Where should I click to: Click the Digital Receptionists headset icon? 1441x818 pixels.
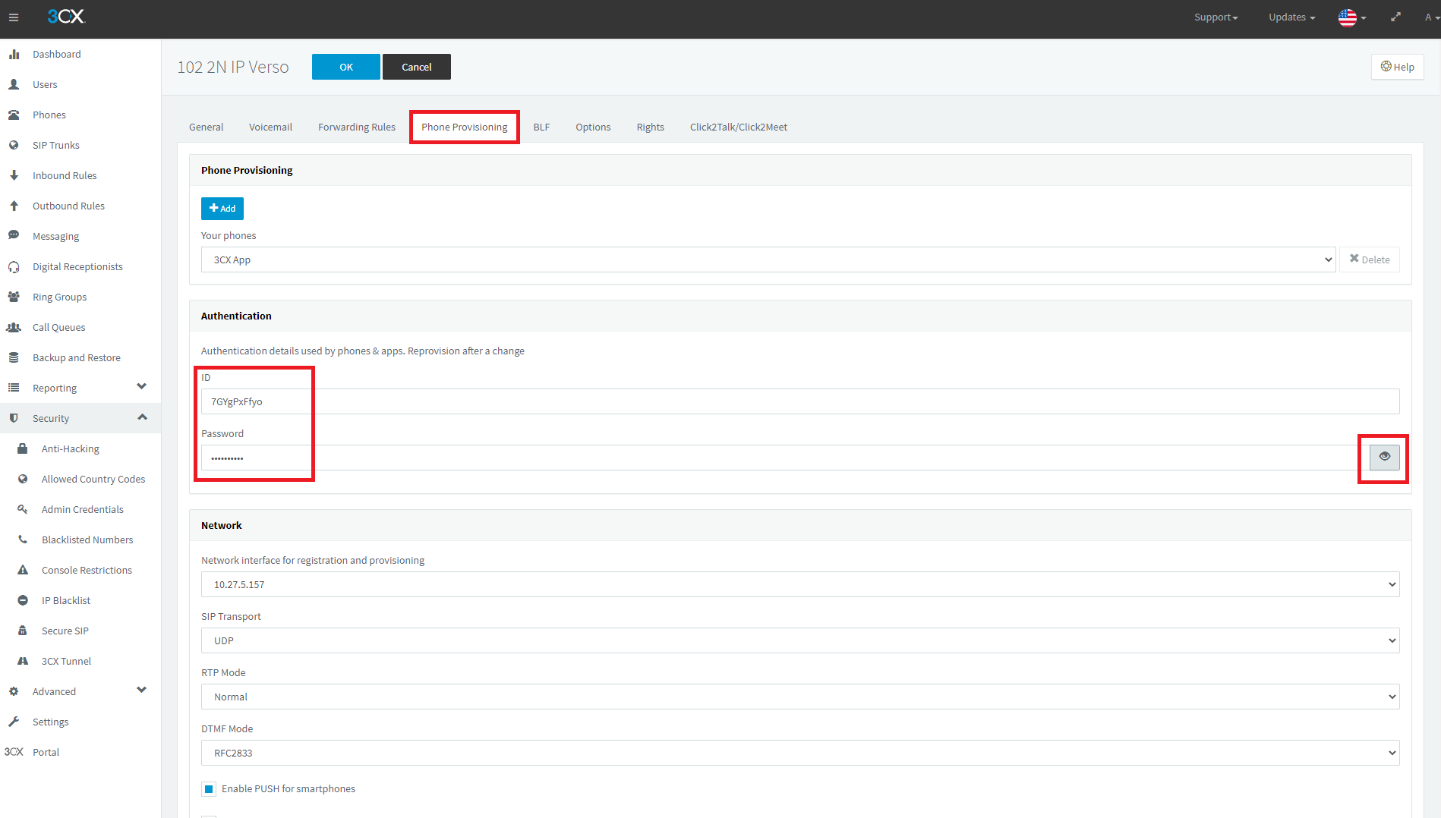tap(14, 267)
